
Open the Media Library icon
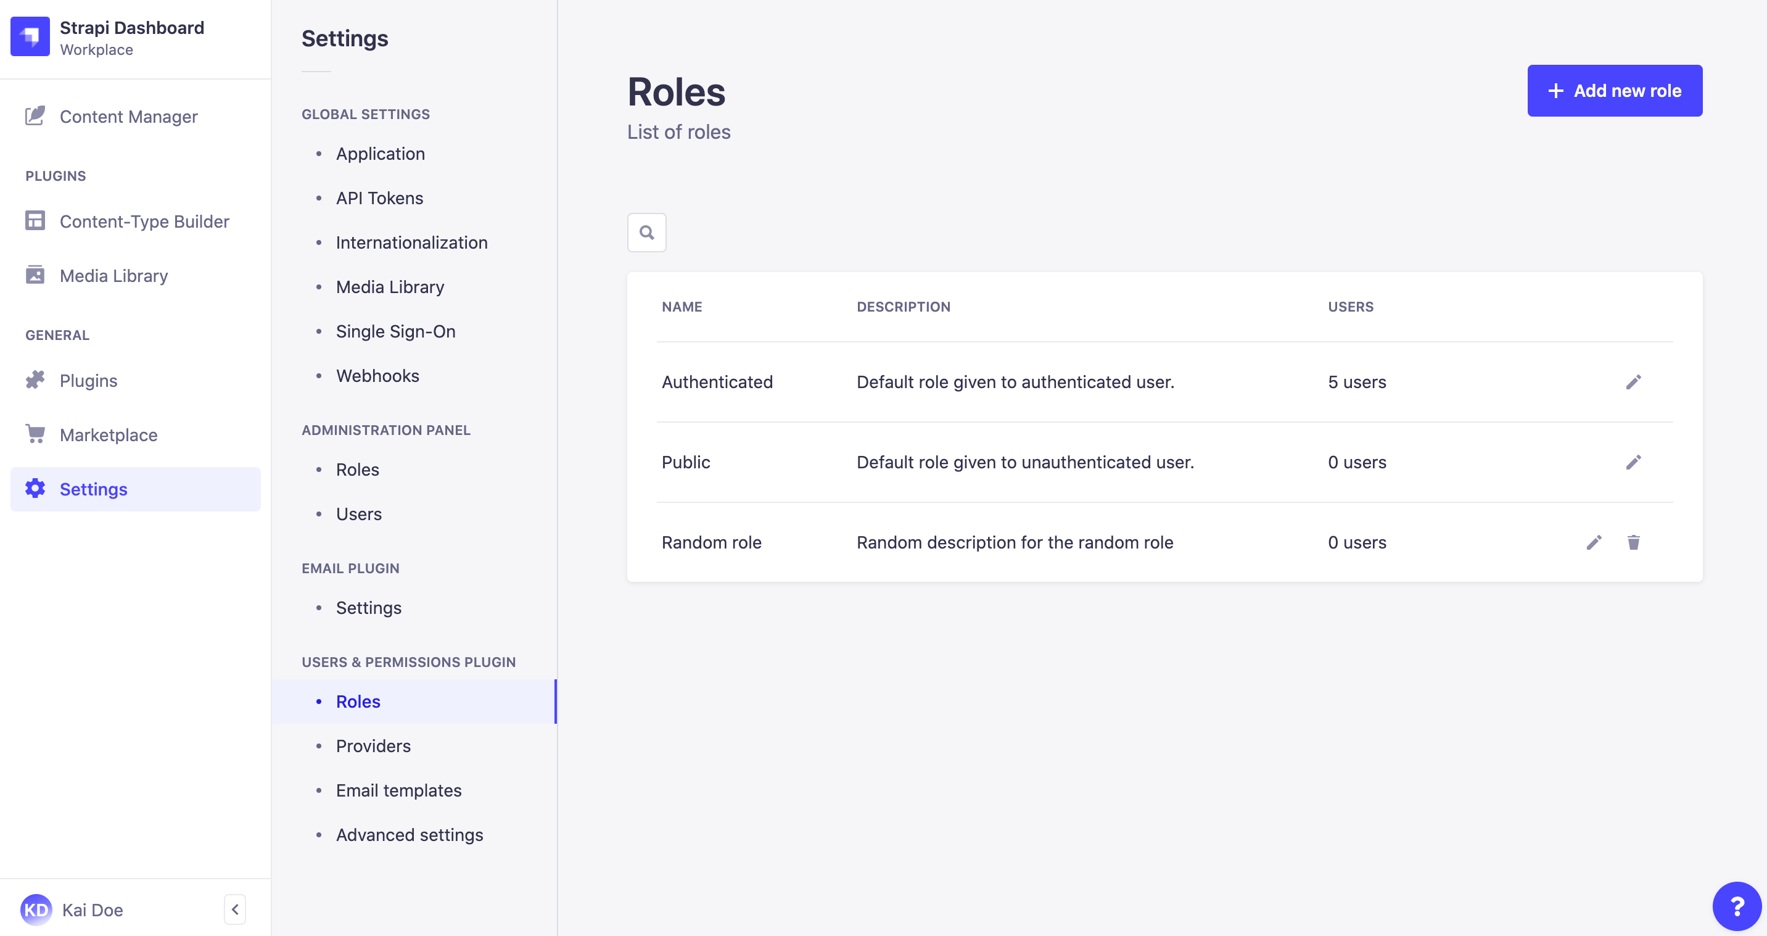click(35, 275)
